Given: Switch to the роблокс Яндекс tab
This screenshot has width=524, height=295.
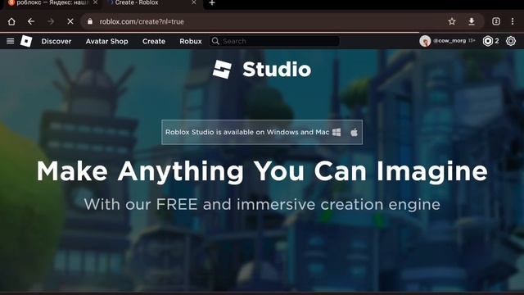Looking at the screenshot, I should (52, 3).
